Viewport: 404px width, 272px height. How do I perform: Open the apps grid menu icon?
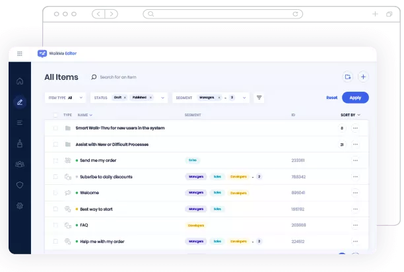(20, 53)
